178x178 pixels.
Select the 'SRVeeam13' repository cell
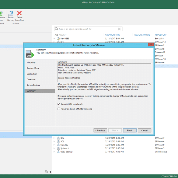point(160,42)
